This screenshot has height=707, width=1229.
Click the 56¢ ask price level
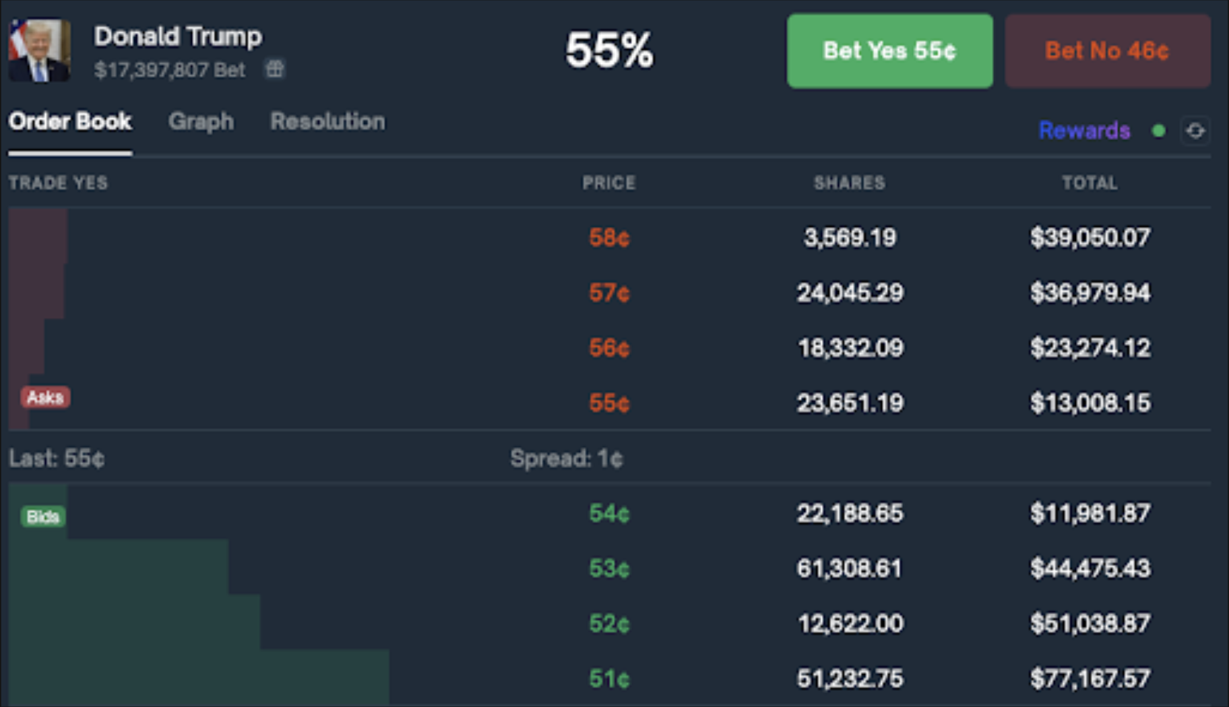[609, 347]
